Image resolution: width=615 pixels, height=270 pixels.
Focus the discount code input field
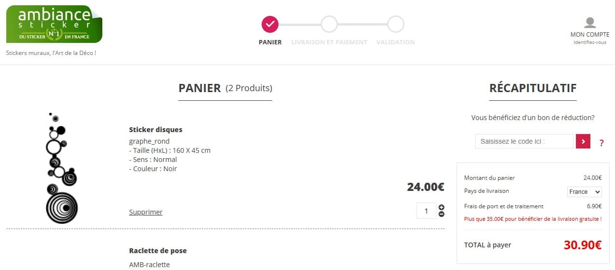(524, 141)
